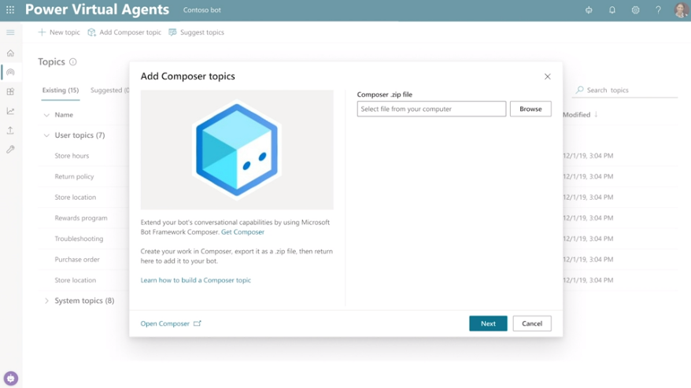Open the settings gear icon
The width and height of the screenshot is (691, 388).
click(x=635, y=9)
